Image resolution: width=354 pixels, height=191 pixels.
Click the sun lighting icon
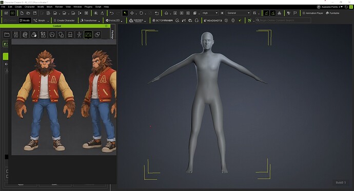tap(222, 13)
